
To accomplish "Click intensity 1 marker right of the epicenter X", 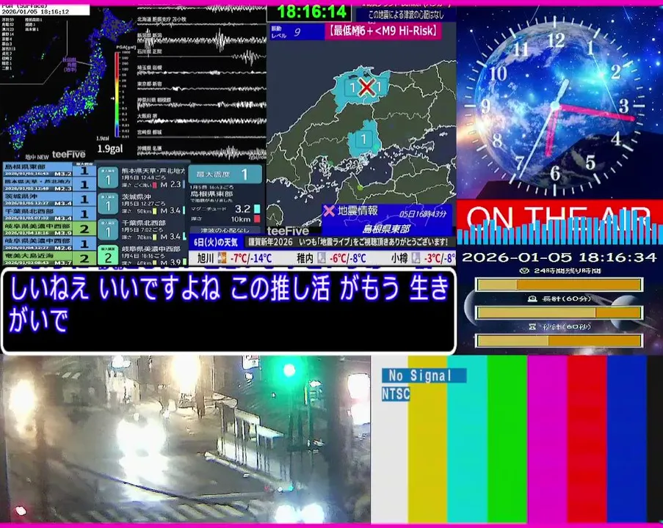I will [380, 87].
